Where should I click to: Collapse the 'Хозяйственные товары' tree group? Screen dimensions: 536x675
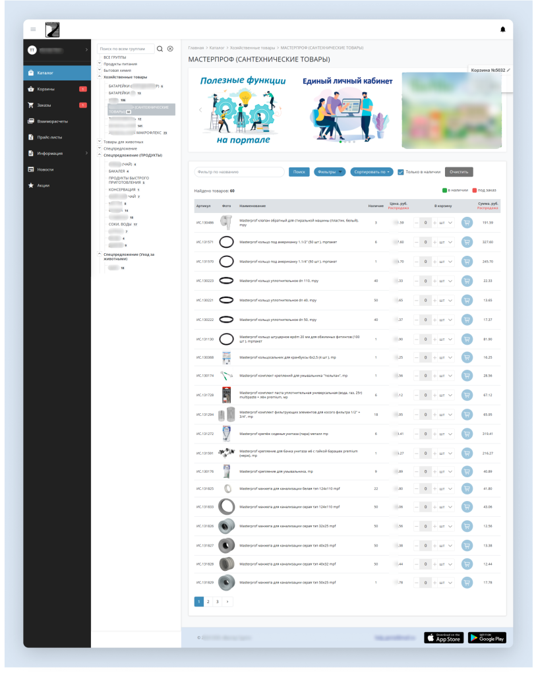click(100, 76)
